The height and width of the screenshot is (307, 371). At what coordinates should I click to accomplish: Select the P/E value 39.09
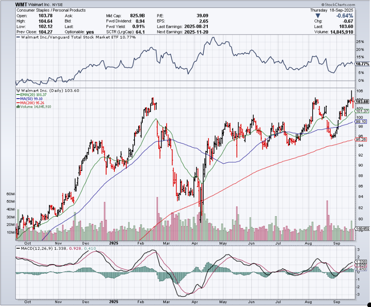[202, 16]
